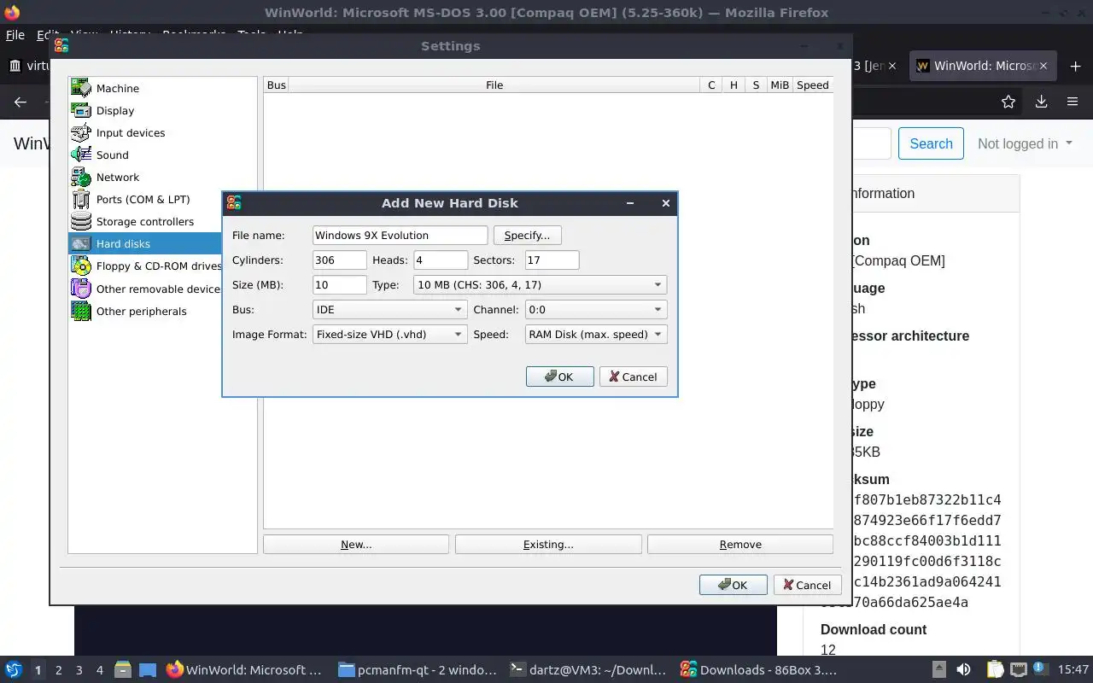The height and width of the screenshot is (683, 1093).
Task: Click OK in the Settings window
Action: [733, 585]
